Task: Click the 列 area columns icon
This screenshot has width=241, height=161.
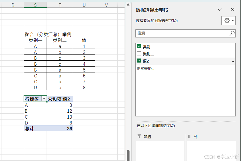Action: click(190, 136)
